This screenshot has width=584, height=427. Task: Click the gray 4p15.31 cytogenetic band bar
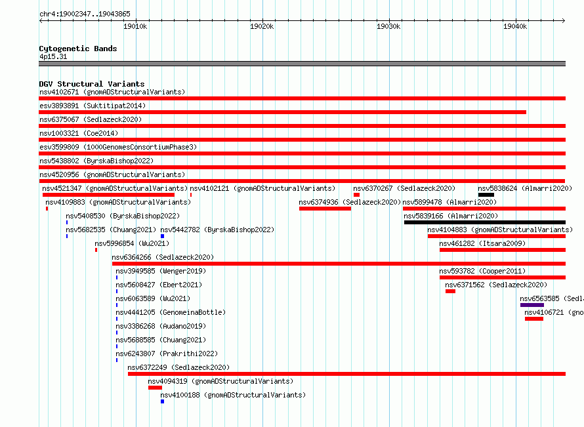pos(302,64)
